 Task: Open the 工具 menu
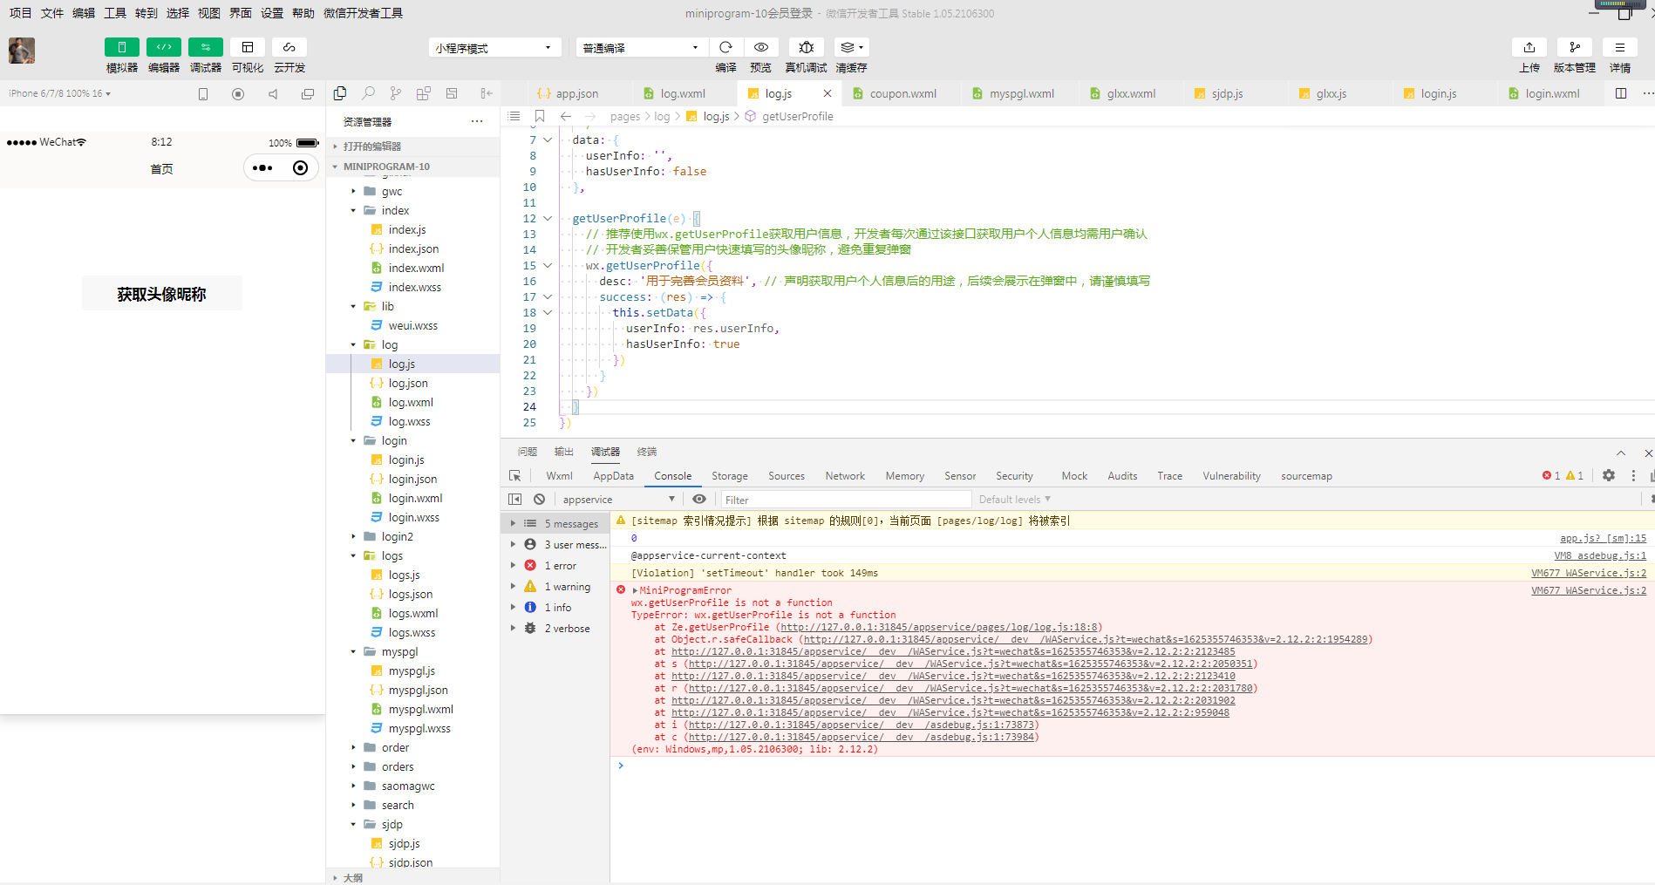click(115, 13)
